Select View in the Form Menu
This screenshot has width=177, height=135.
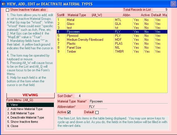(x=30, y=105)
